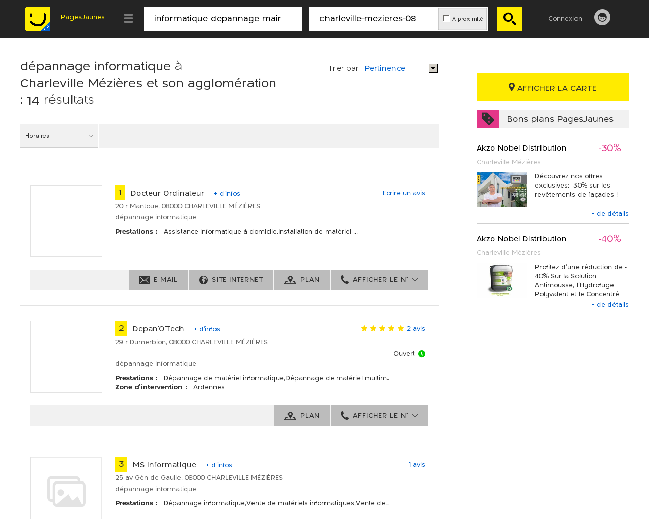Click + d'infos for Docteur Ordinateur

click(227, 194)
